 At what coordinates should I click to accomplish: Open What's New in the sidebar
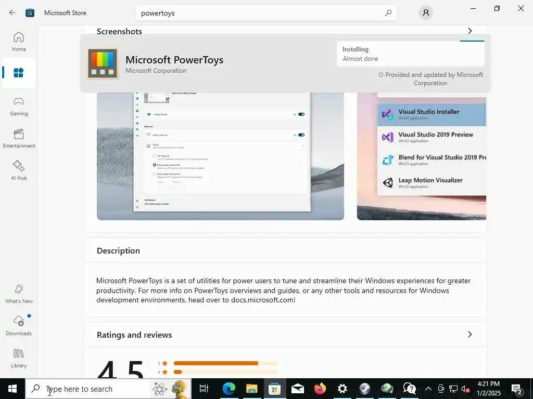(19, 294)
